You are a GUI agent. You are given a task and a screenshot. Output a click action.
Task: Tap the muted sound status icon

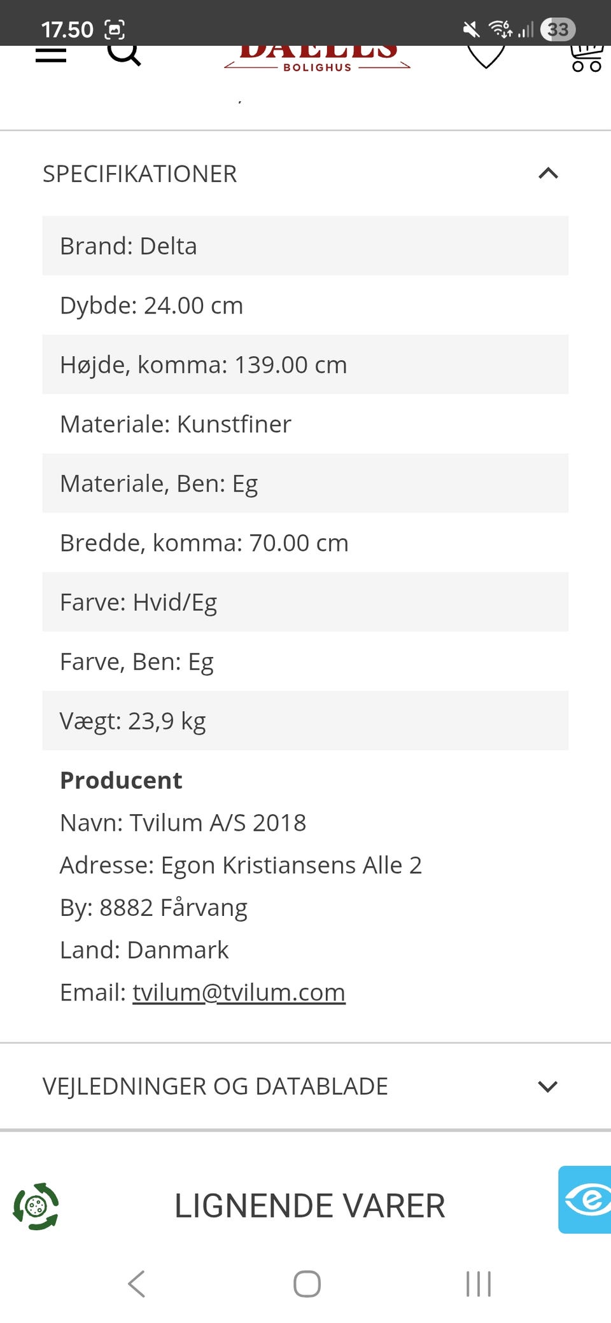pyautogui.click(x=471, y=29)
